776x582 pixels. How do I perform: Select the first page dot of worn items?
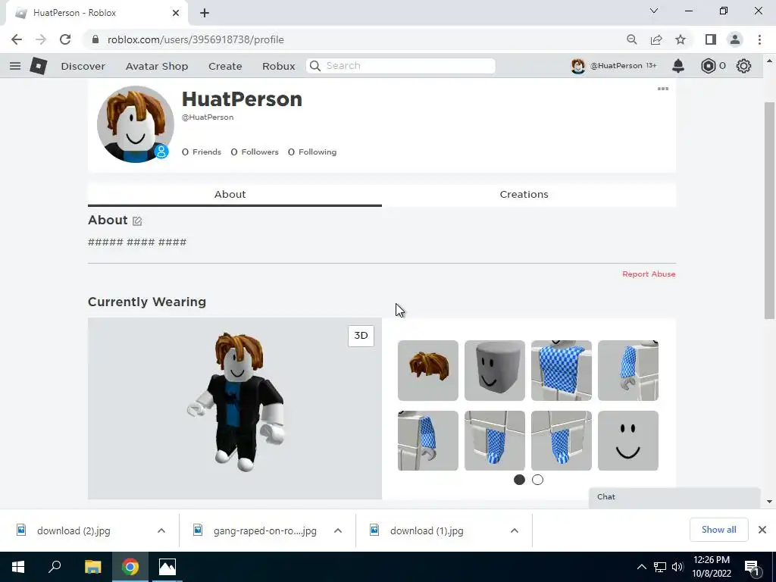click(519, 480)
